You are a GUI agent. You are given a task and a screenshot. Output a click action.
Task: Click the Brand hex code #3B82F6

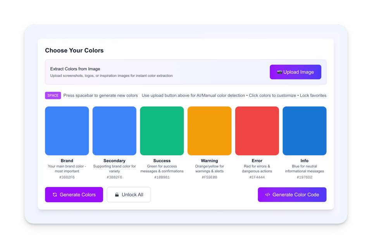[67, 177]
